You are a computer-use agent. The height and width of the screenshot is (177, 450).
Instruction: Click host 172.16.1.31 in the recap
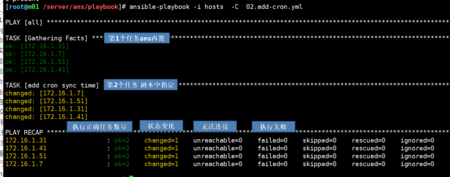tap(26, 140)
